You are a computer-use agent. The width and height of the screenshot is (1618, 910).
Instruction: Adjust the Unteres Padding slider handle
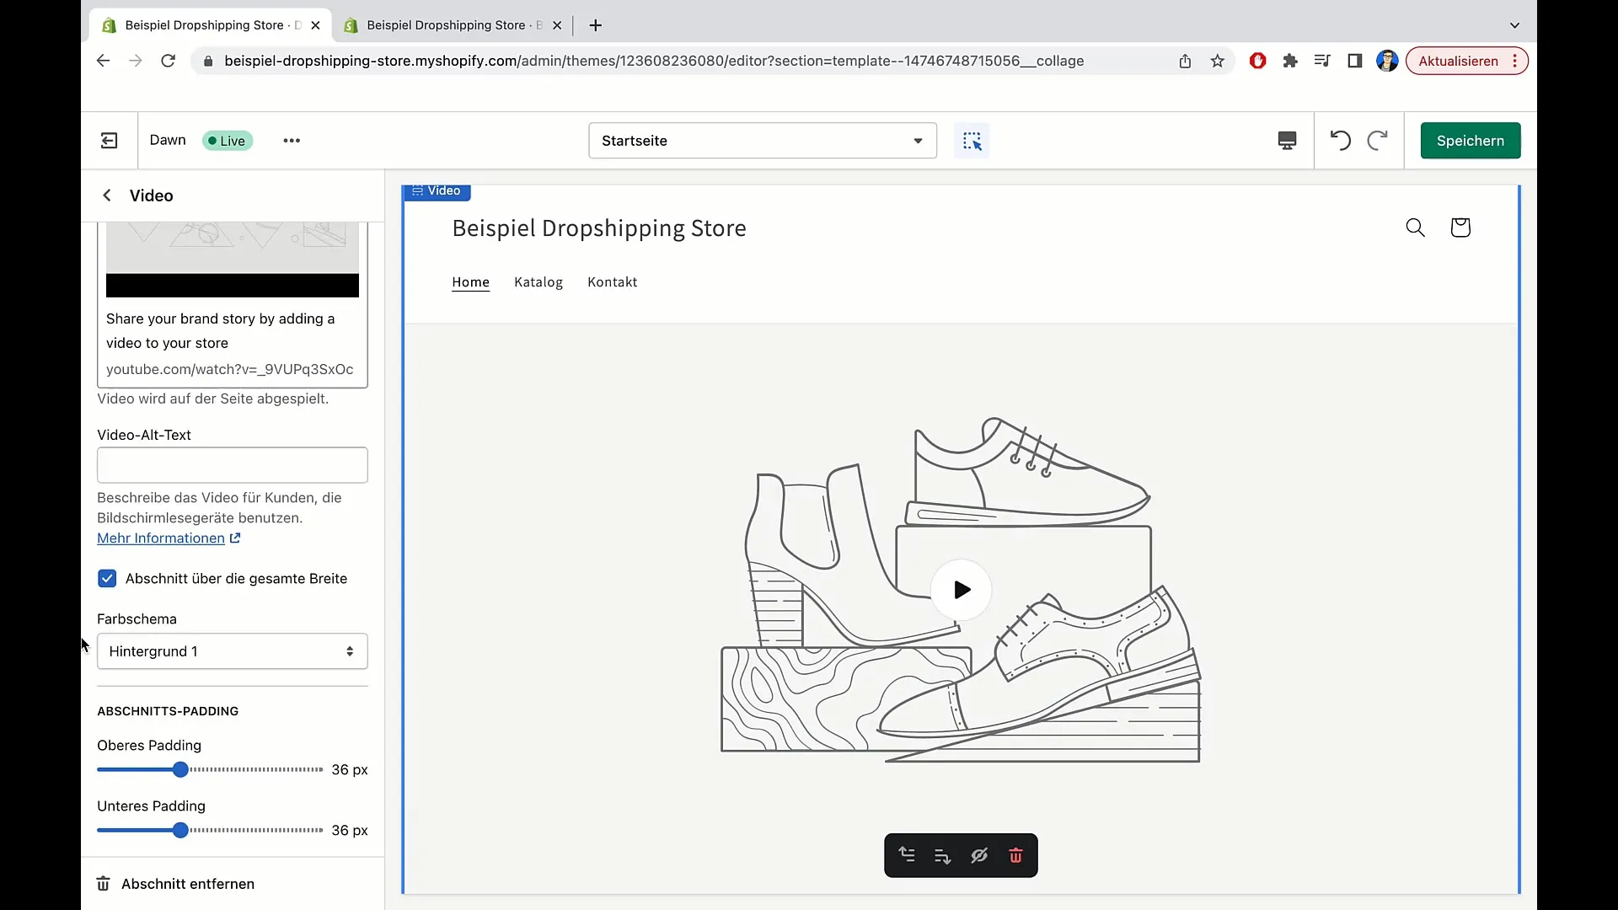point(180,830)
